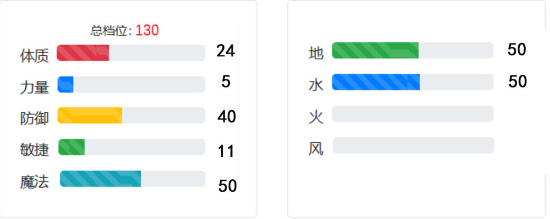Click the 地 value 50
Screen dimensions: 550x219
point(517,50)
